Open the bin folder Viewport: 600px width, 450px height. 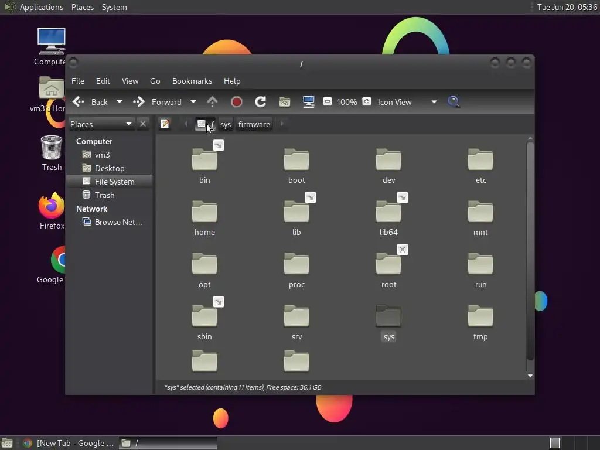coord(204,159)
